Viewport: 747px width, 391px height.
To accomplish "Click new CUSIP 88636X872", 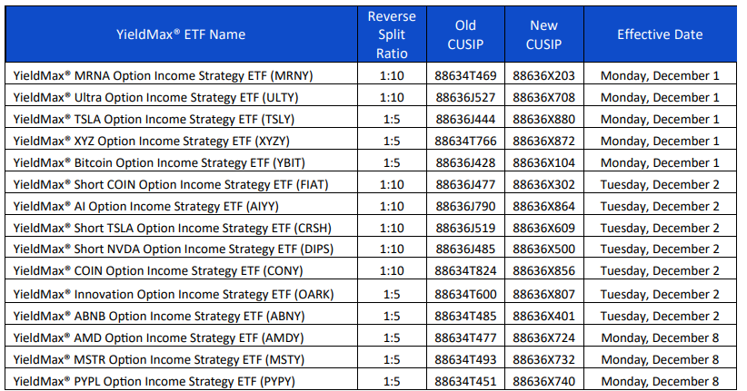I will coord(543,142).
